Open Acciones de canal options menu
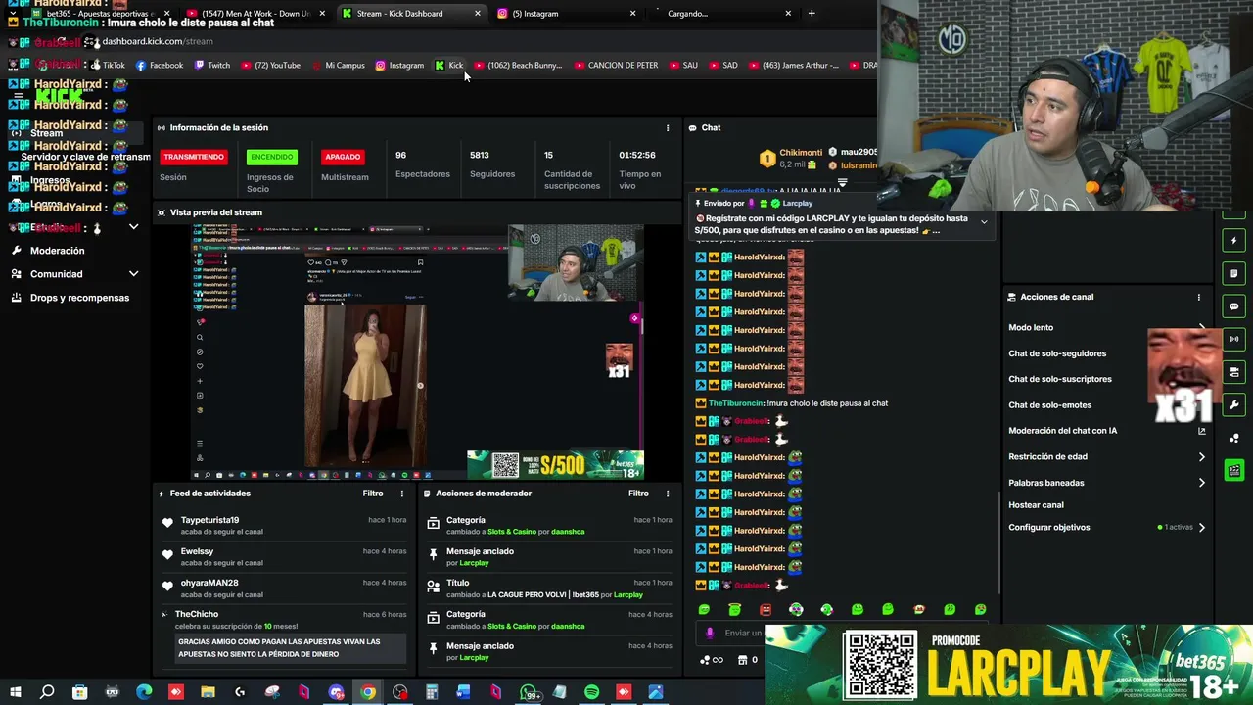1253x705 pixels. pos(1198,297)
